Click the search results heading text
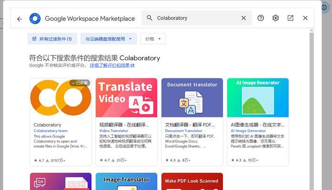This screenshot has height=190, width=332. tap(95, 58)
